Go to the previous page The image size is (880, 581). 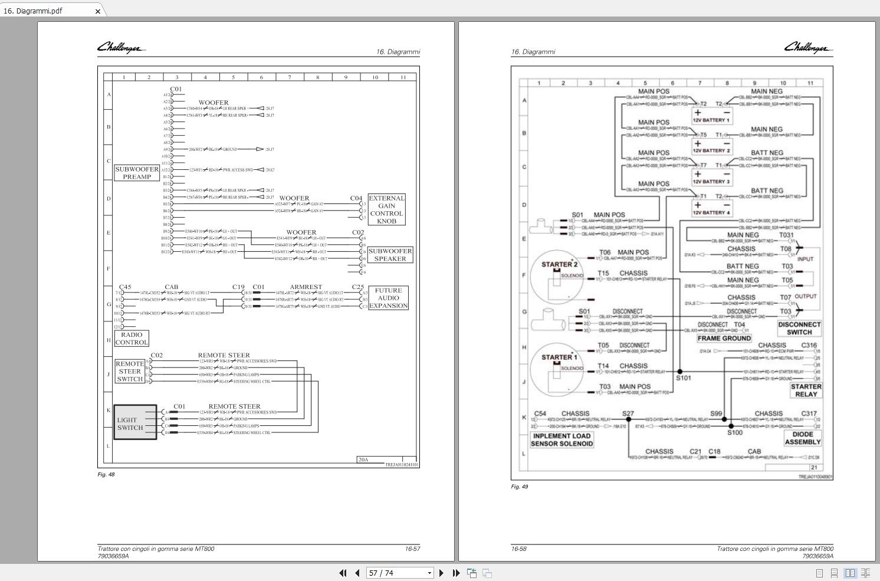(x=357, y=573)
